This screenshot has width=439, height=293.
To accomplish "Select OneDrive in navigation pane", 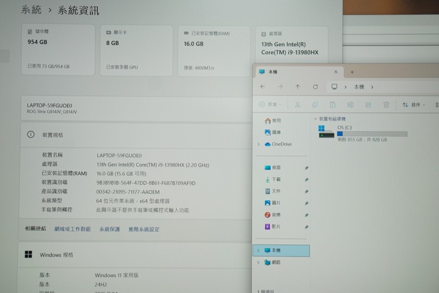I will pos(278,144).
